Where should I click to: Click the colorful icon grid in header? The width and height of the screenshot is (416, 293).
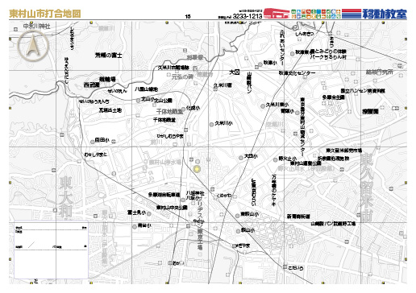coord(316,14)
